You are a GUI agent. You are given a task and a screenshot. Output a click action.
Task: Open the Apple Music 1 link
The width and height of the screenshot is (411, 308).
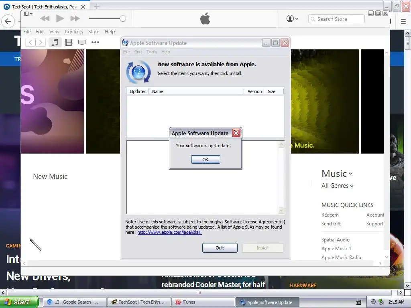pos(336,249)
